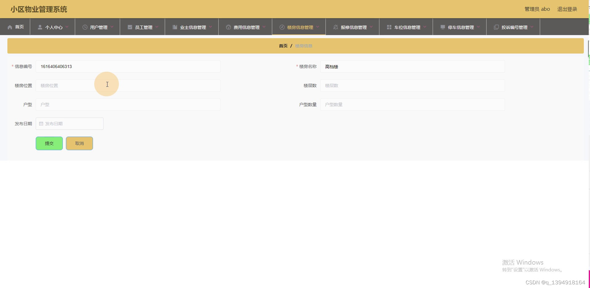The height and width of the screenshot is (288, 590).
Task: Click 退出登录 to log out
Action: [x=567, y=9]
